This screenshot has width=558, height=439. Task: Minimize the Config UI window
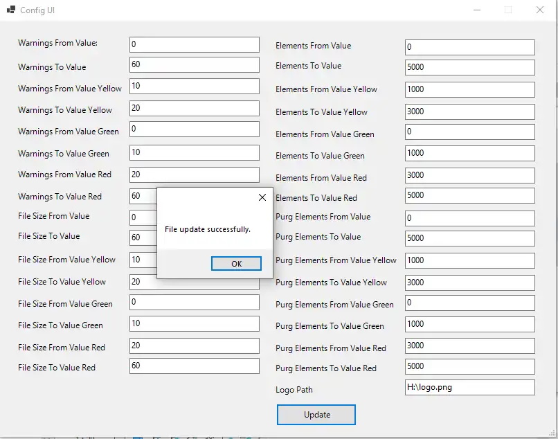[477, 10]
